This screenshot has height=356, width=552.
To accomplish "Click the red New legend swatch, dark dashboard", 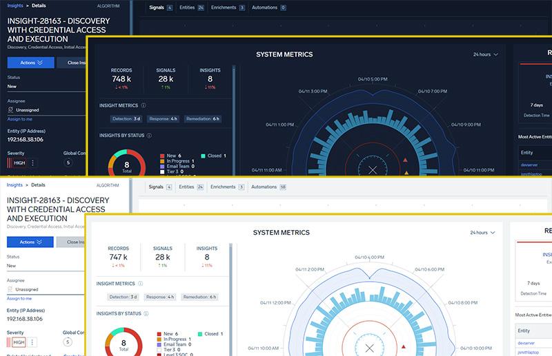I will pyautogui.click(x=162, y=156).
